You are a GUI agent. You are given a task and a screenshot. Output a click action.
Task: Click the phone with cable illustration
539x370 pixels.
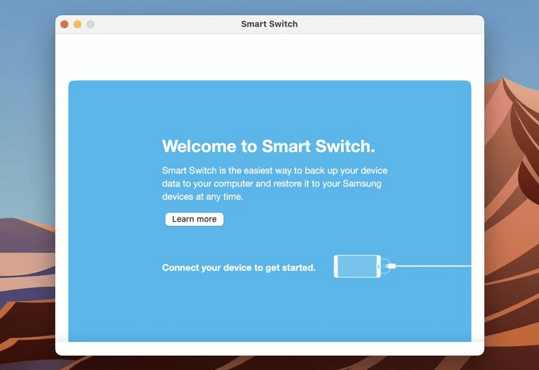402,266
